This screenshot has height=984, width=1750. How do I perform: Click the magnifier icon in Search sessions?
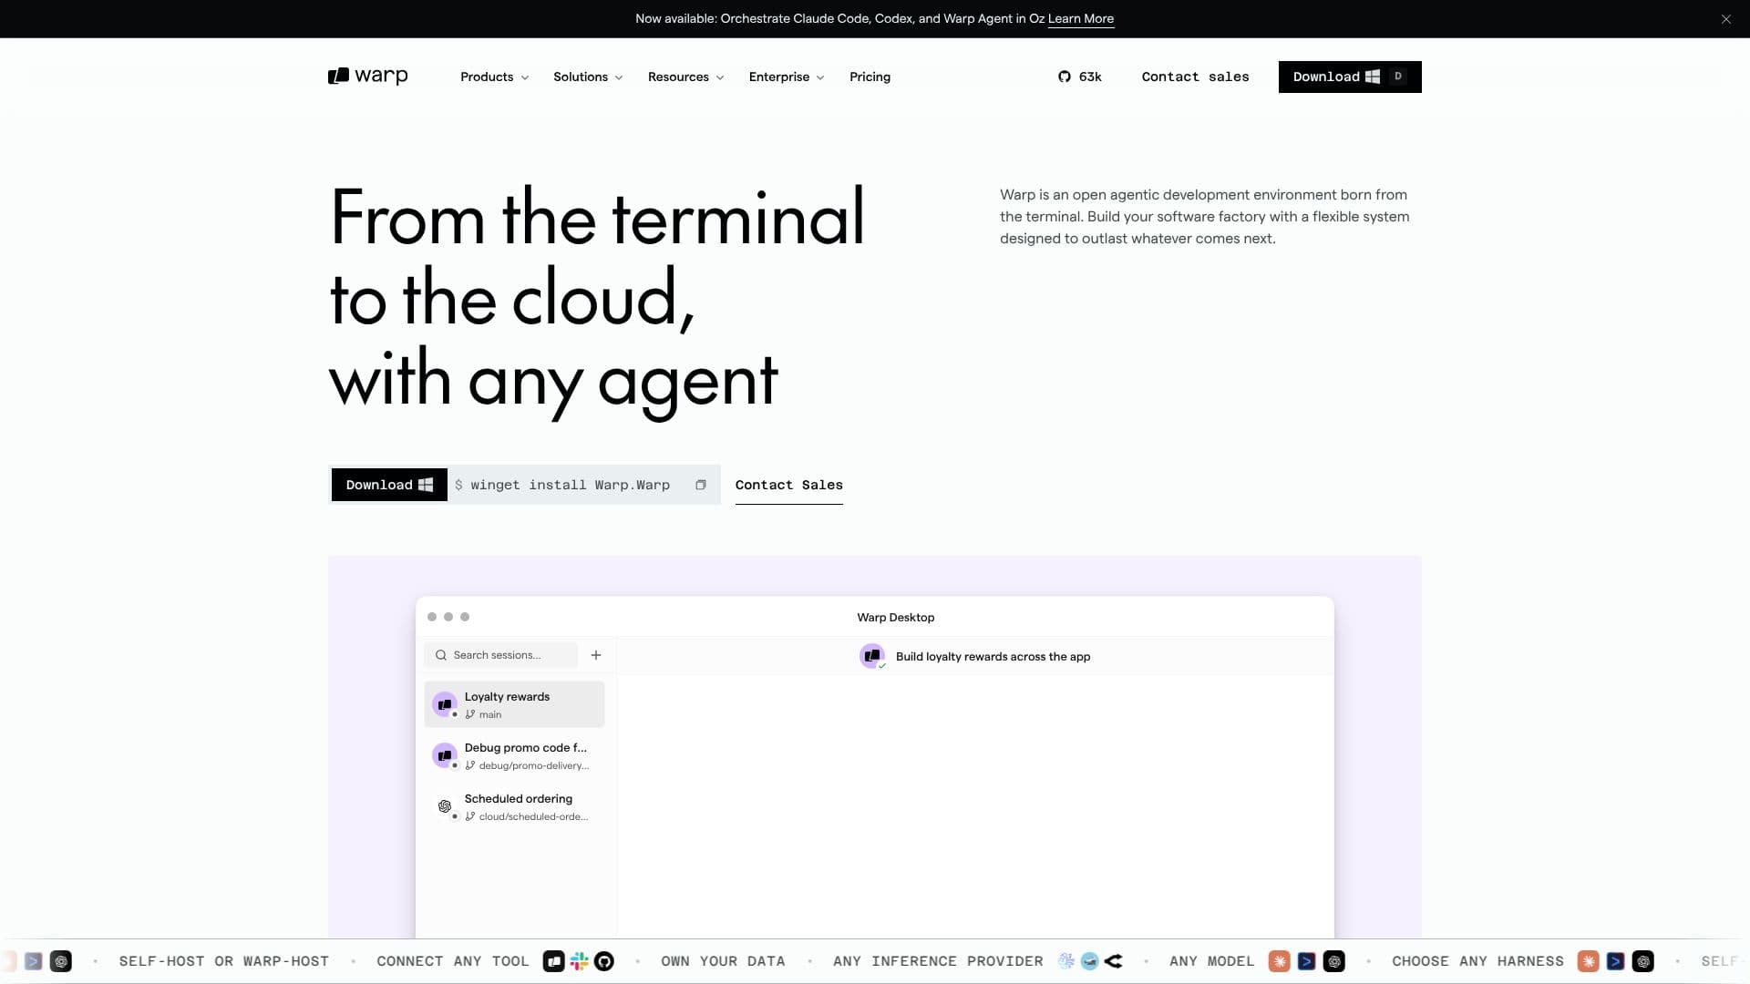click(x=441, y=655)
